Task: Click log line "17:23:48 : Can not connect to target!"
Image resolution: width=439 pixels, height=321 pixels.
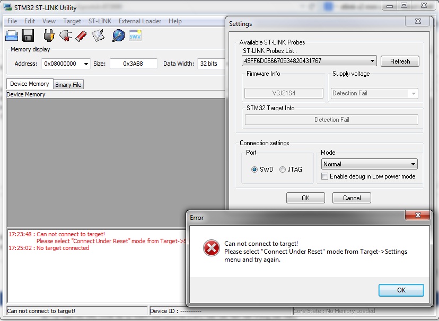Action: coord(57,234)
